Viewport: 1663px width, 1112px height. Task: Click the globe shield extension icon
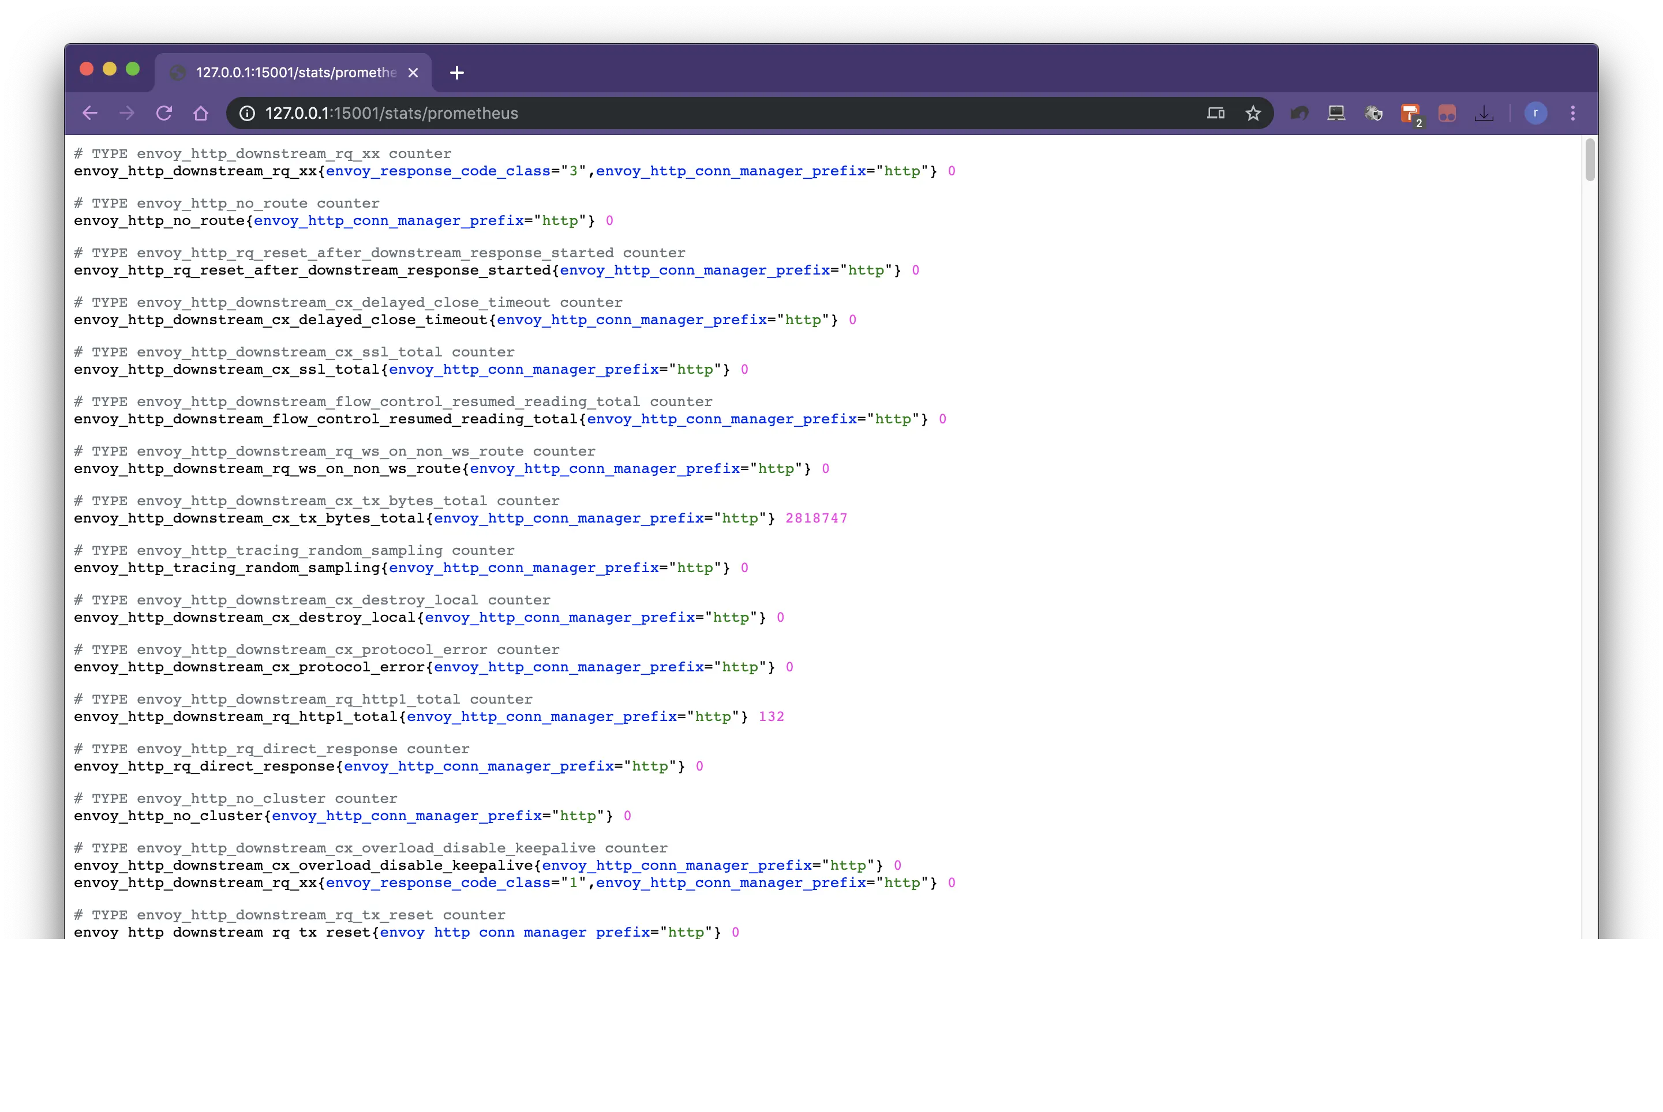click(1373, 114)
